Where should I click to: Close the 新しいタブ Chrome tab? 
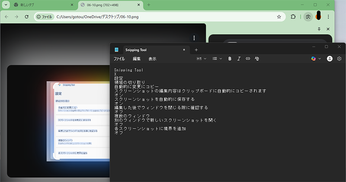(x=72, y=5)
